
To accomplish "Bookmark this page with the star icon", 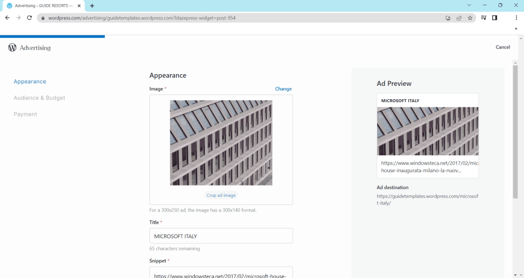I will pyautogui.click(x=470, y=17).
